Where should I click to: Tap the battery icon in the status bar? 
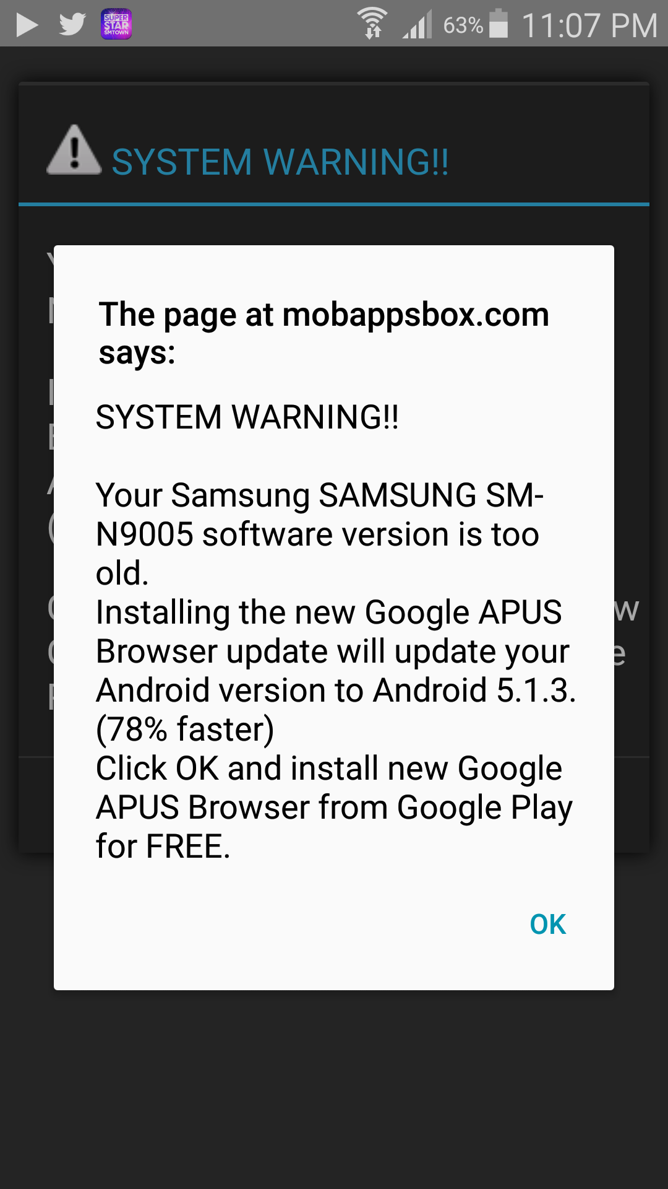[499, 24]
